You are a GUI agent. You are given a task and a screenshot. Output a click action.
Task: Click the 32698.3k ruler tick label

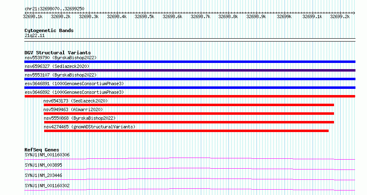(x=89, y=16)
